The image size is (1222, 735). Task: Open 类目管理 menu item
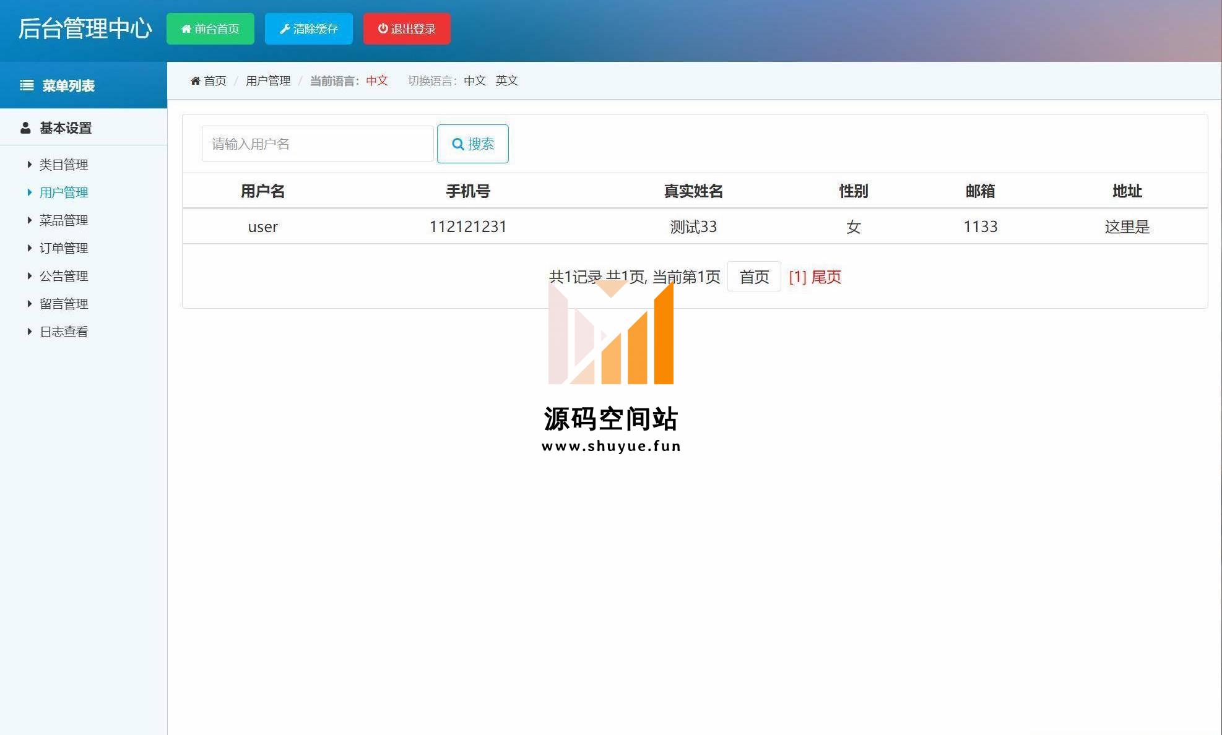tap(64, 165)
